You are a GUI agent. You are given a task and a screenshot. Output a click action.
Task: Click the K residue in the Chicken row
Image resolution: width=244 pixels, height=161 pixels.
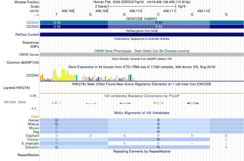(x=57, y=139)
